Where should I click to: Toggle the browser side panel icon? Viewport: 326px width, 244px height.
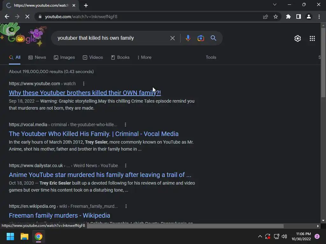(299, 17)
